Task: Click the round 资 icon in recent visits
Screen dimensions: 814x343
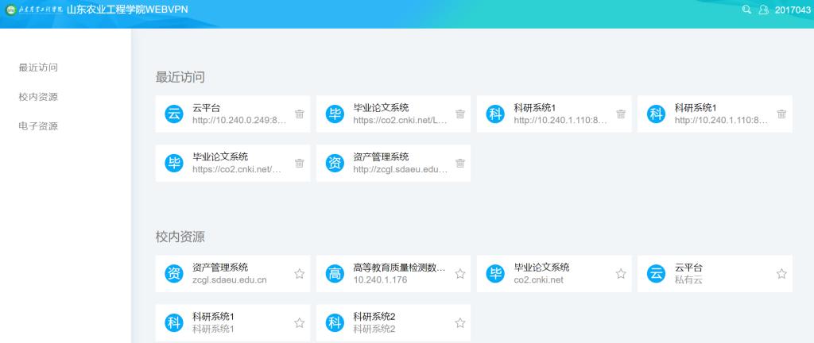Action: click(335, 164)
